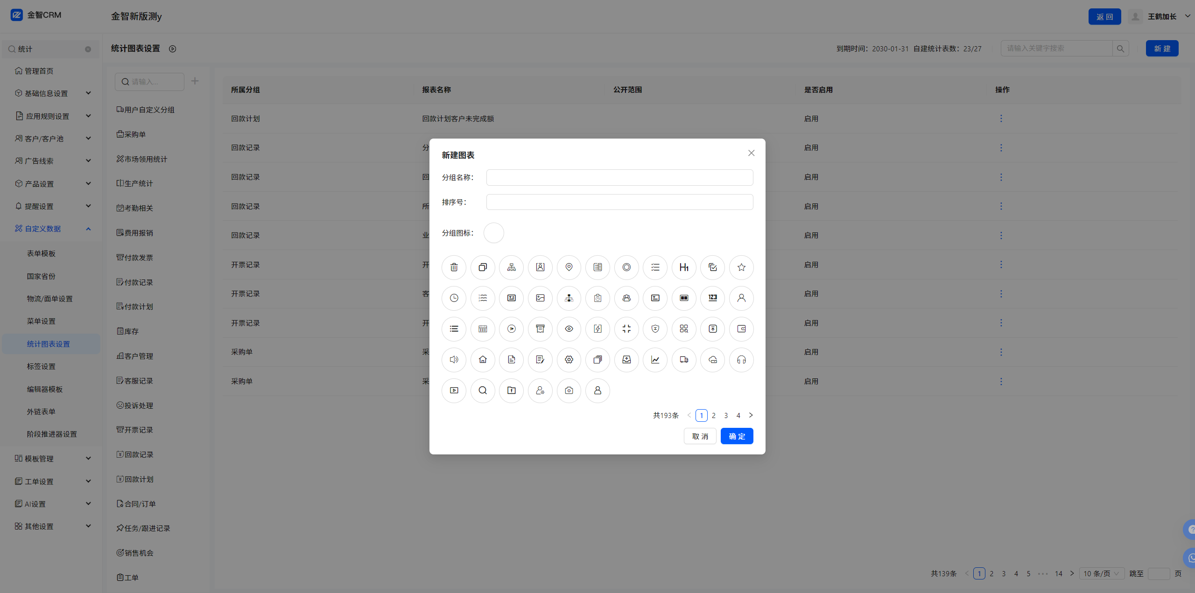Pick the wallet icon

tap(741, 329)
